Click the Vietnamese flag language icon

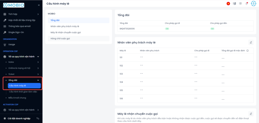228,4
